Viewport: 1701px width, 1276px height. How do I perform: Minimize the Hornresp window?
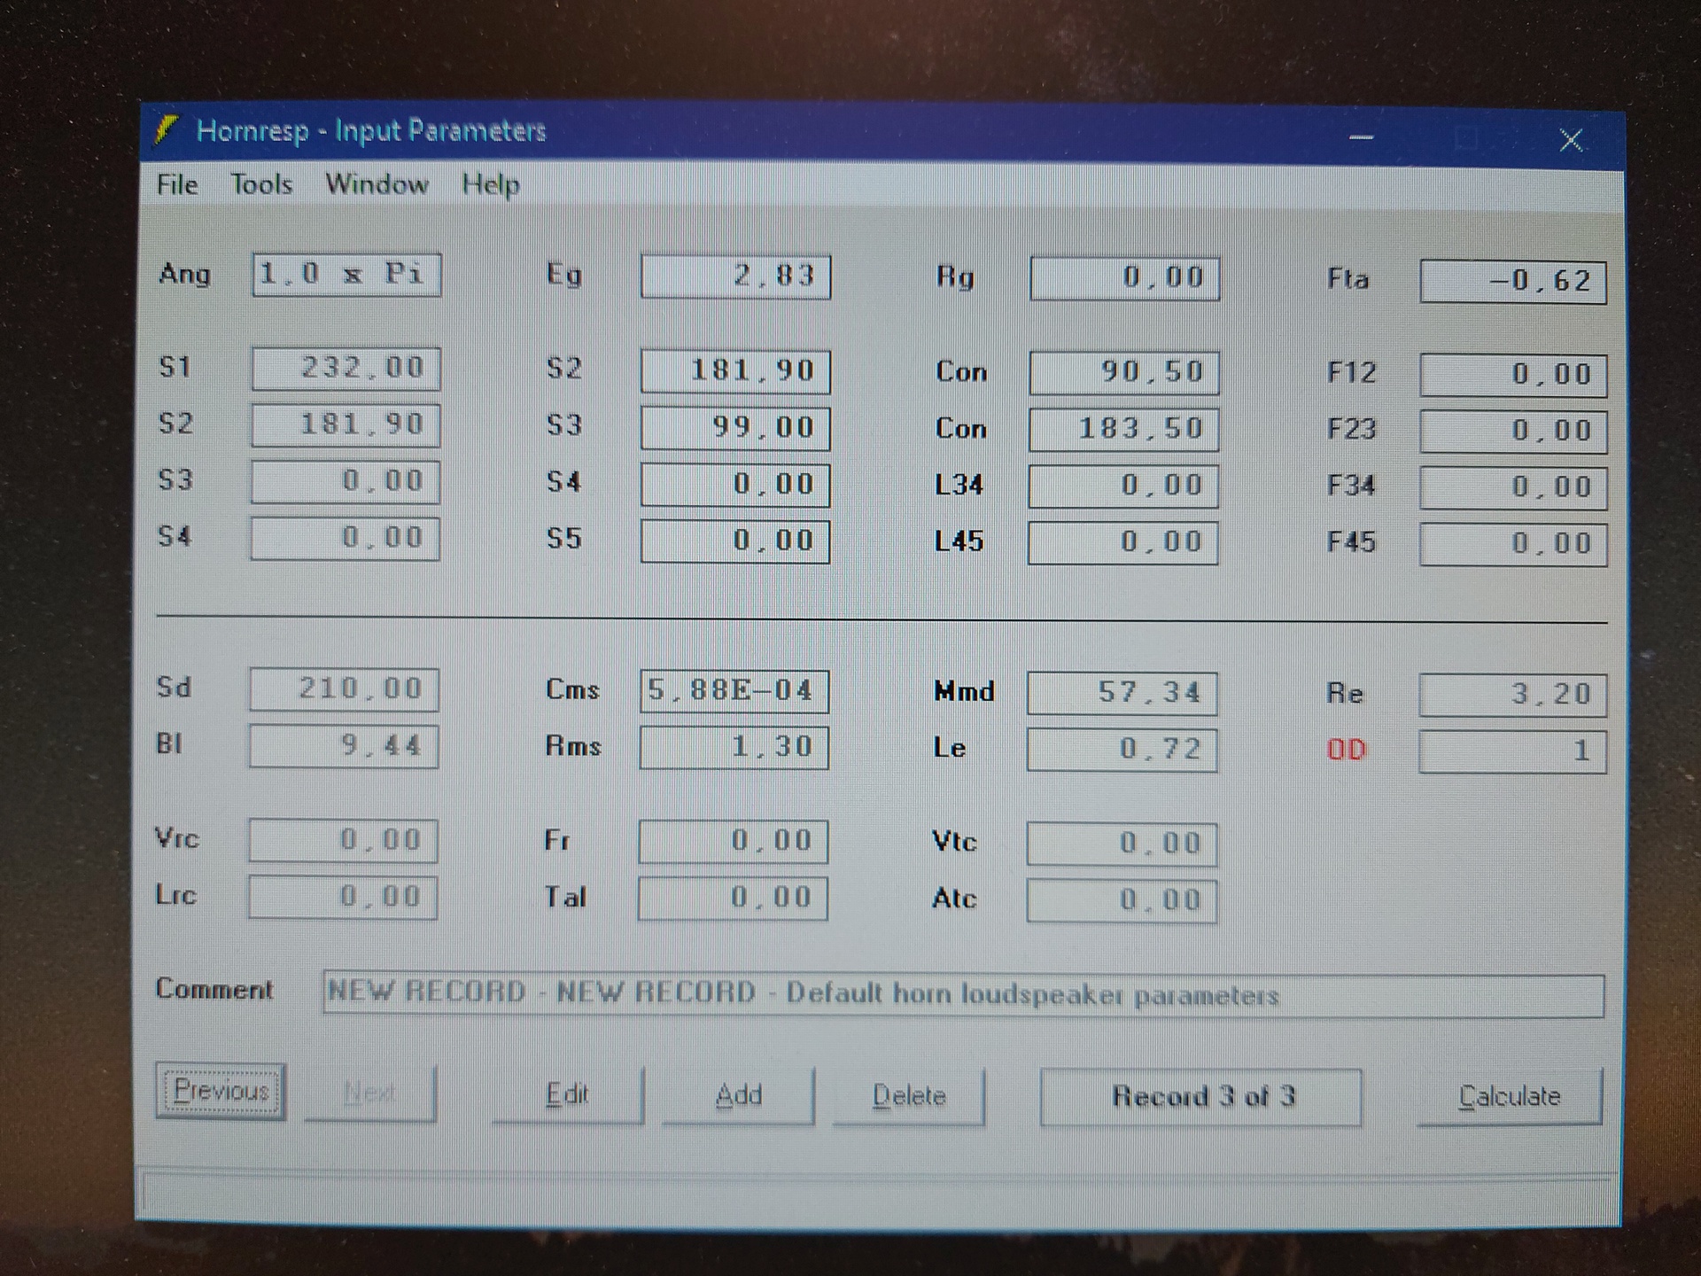click(x=1361, y=137)
